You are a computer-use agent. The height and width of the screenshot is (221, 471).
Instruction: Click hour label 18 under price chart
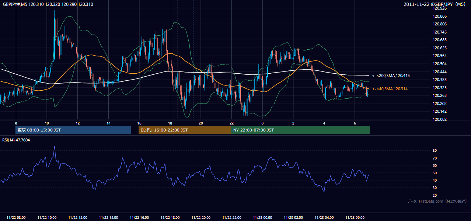[x=170, y=123]
